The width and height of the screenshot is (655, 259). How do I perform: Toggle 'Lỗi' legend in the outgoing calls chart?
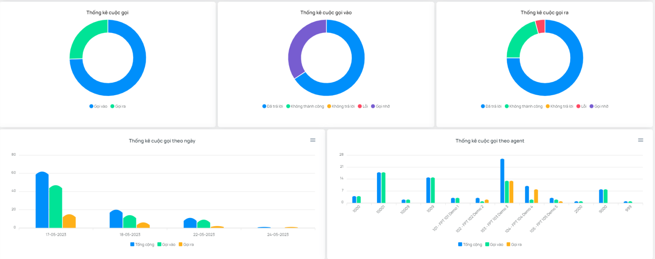(581, 106)
